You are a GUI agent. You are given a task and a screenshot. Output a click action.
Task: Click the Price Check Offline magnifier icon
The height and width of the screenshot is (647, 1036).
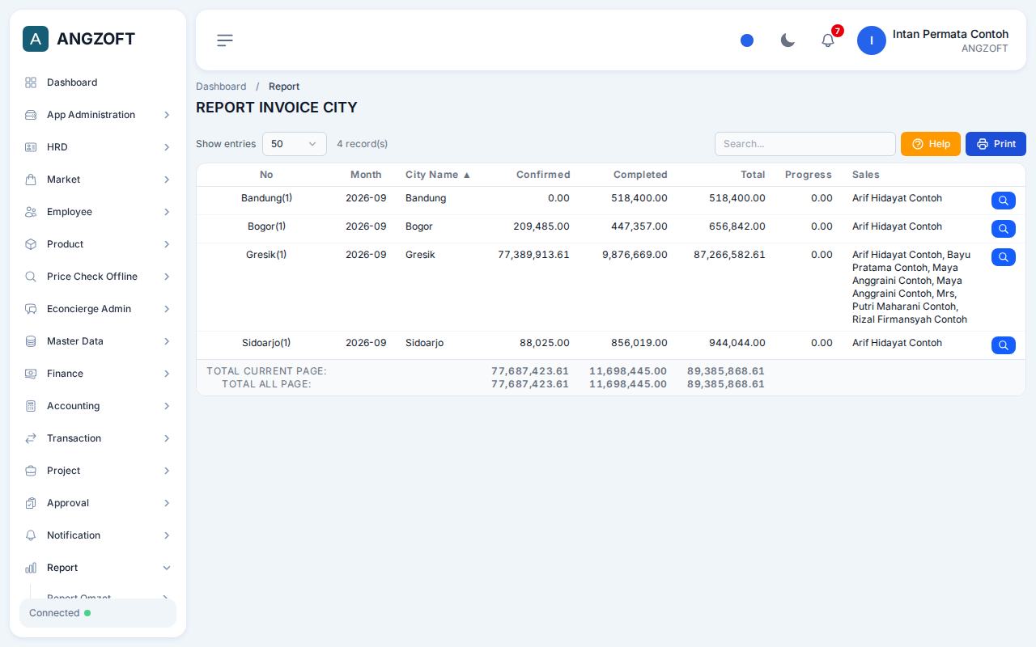coord(31,277)
